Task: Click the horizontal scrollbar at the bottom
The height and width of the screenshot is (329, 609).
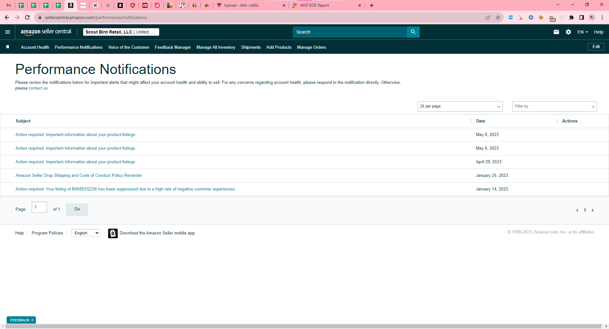Action: coord(303,326)
